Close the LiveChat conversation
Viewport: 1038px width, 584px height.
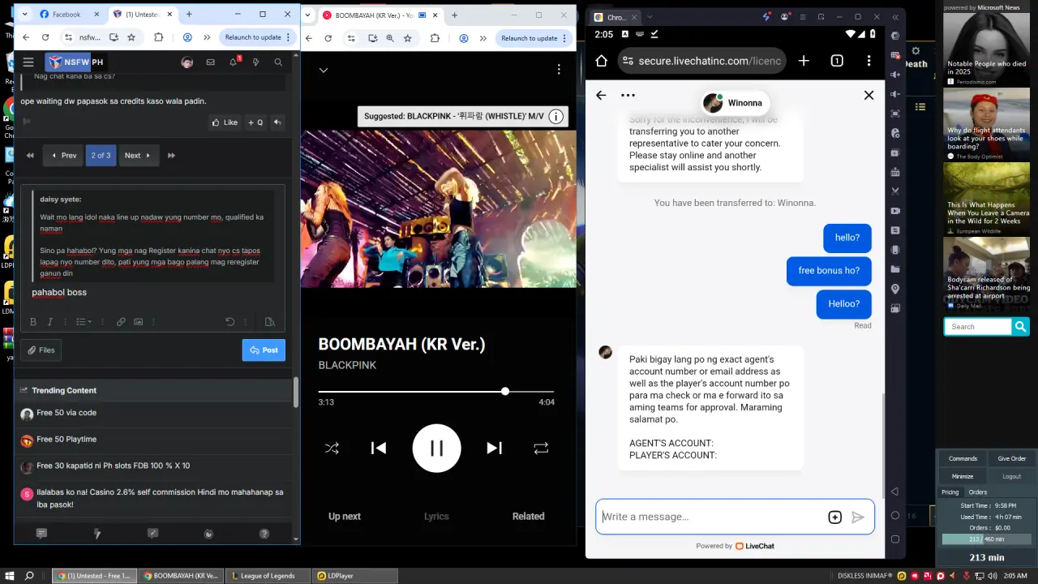[x=869, y=95]
